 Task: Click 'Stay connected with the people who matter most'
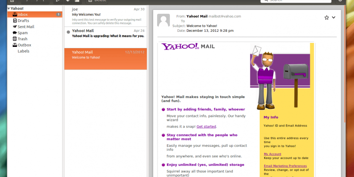[x=202, y=137]
